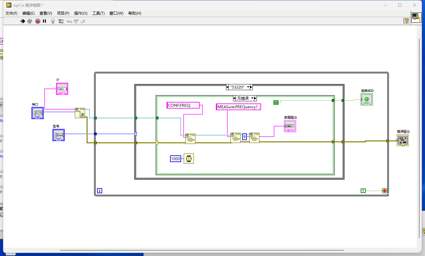Select the 端口 numeric control terminal
This screenshot has width=425, height=256.
point(38,113)
